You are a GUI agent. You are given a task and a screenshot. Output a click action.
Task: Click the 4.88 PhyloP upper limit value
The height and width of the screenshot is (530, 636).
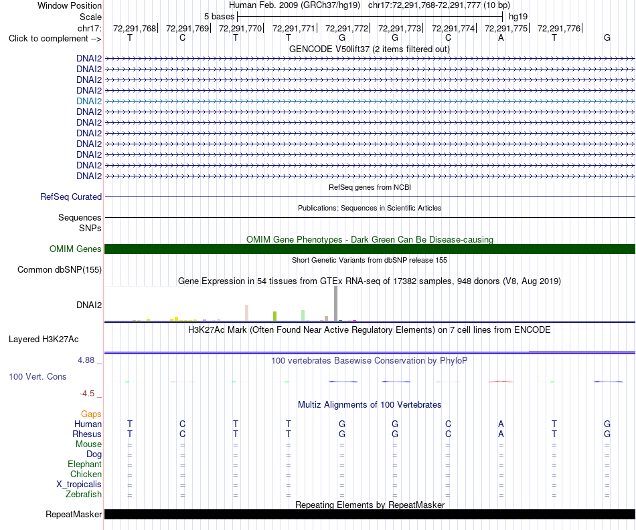(86, 360)
